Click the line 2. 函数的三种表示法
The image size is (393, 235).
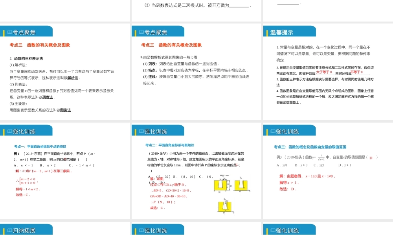[26, 58]
